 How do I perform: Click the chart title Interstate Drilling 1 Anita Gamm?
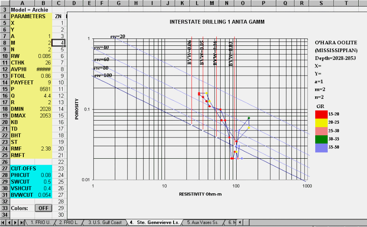click(217, 22)
